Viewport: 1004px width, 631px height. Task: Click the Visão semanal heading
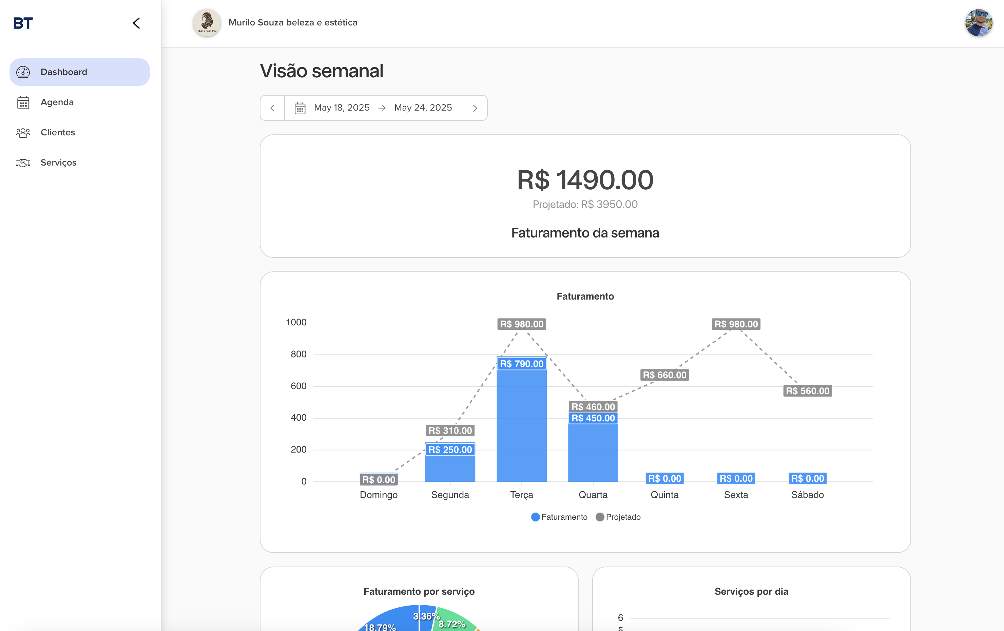(x=322, y=71)
